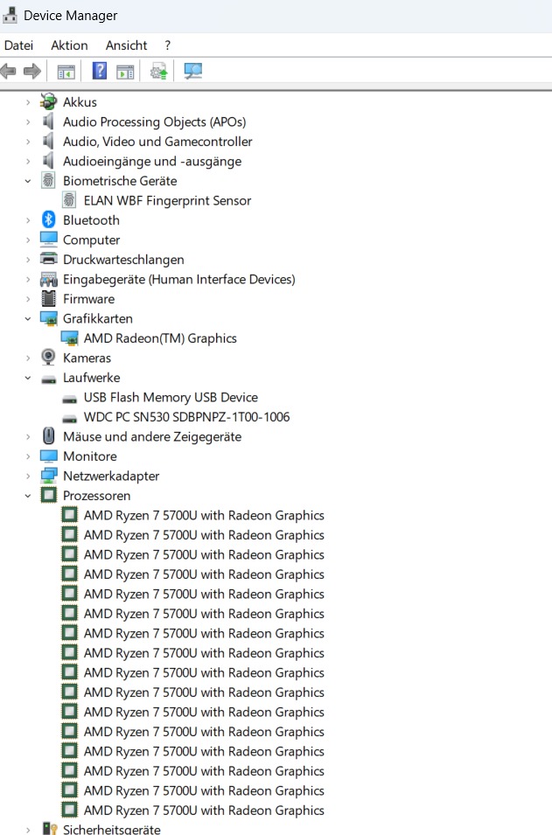Click the show/hide console tree toolbar icon
The height and width of the screenshot is (835, 552).
tap(66, 72)
